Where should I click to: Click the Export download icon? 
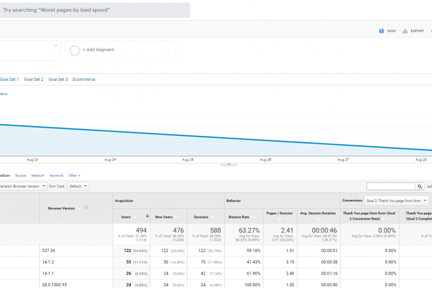405,31
